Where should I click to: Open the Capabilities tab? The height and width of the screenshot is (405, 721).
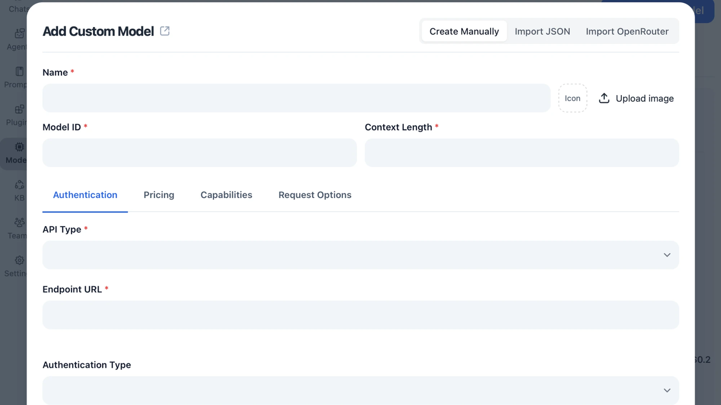[226, 195]
